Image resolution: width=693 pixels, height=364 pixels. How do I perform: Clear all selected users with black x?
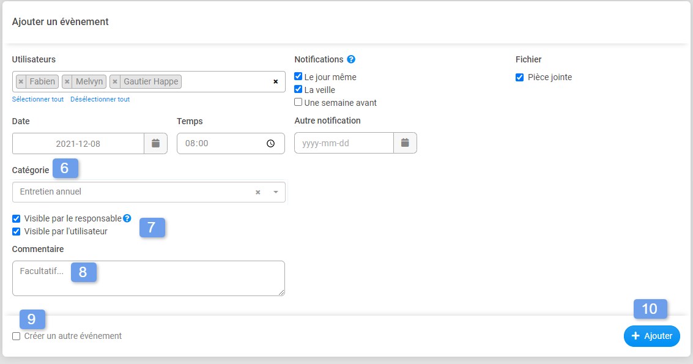[275, 81]
